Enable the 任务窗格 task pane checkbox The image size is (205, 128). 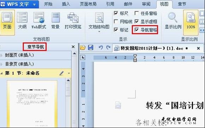(137, 13)
